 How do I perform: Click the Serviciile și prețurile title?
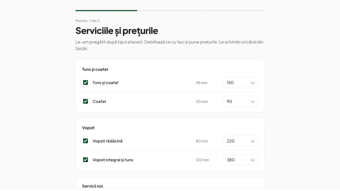click(117, 31)
